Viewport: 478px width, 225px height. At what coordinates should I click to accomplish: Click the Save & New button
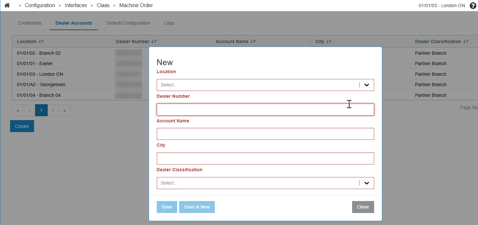(x=197, y=207)
